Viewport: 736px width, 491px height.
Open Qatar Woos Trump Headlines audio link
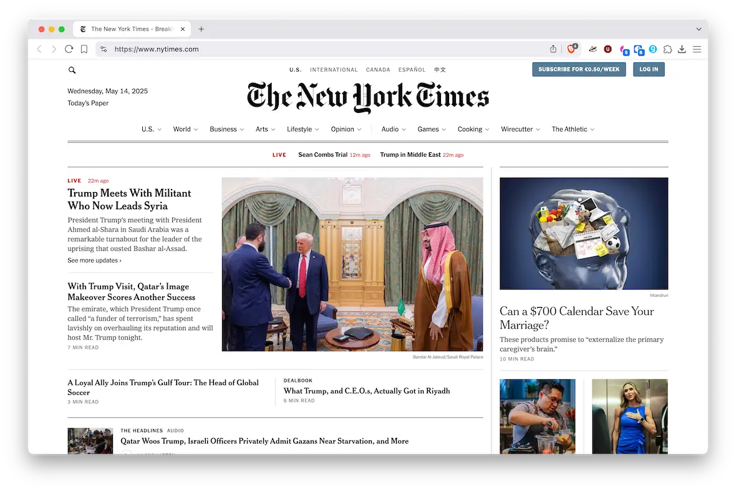tap(264, 441)
